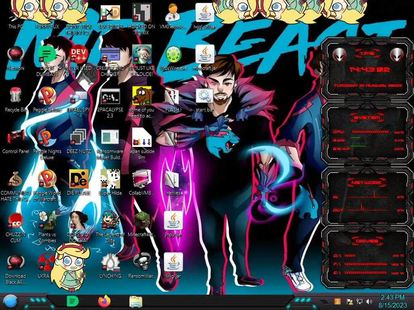The height and width of the screenshot is (310, 414).
Task: Select the lwjgl.jar file
Action: (173, 266)
